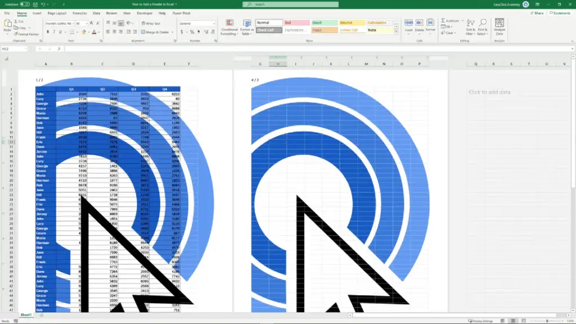Click the Share button
The height and width of the screenshot is (324, 576).
(537, 13)
